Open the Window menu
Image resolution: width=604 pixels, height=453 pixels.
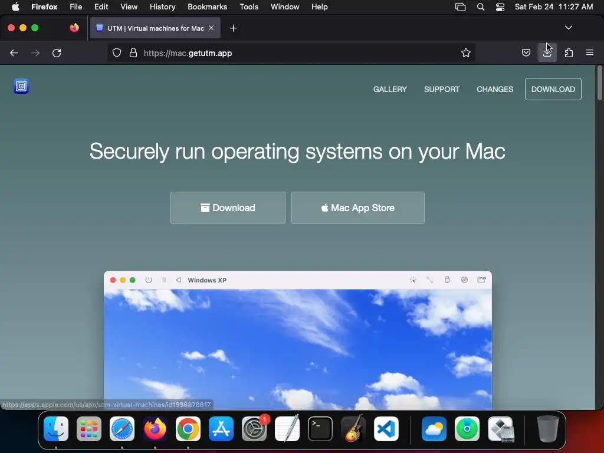click(x=285, y=6)
